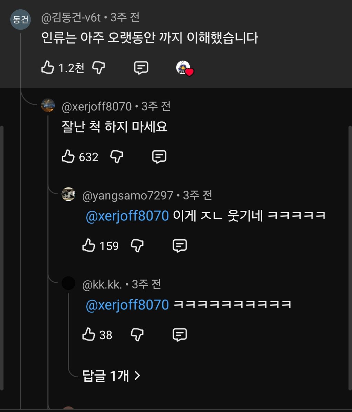Open xerjoff8070 profile picture

coord(48,105)
